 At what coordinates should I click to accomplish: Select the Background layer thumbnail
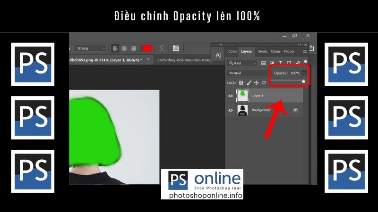242,110
